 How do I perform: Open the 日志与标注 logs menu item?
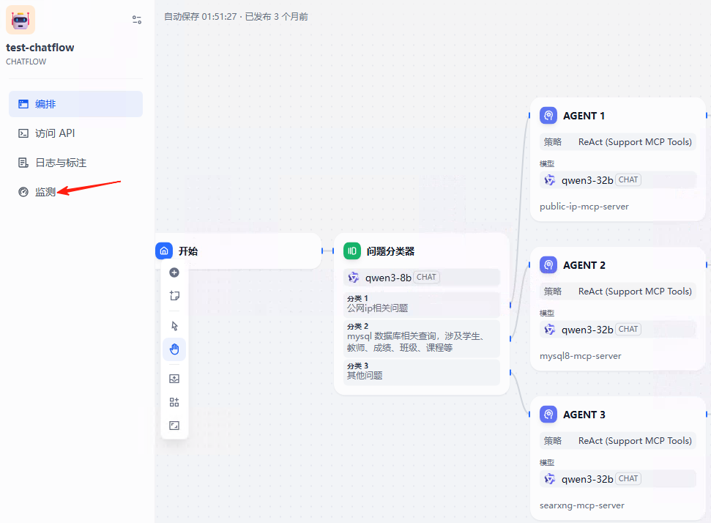click(75, 163)
